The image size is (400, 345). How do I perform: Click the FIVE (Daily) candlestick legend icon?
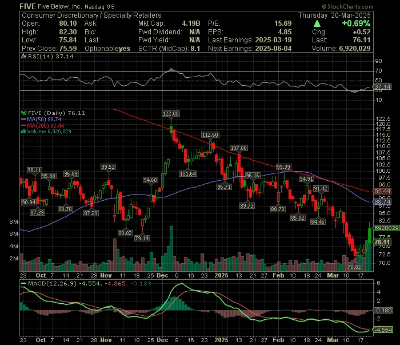(x=24, y=113)
